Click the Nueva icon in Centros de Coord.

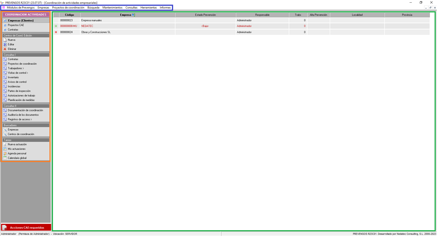click(x=5, y=40)
